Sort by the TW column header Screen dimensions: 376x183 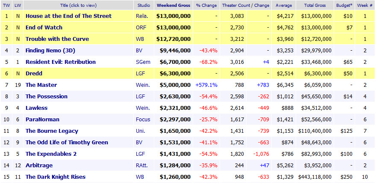coord(6,5)
